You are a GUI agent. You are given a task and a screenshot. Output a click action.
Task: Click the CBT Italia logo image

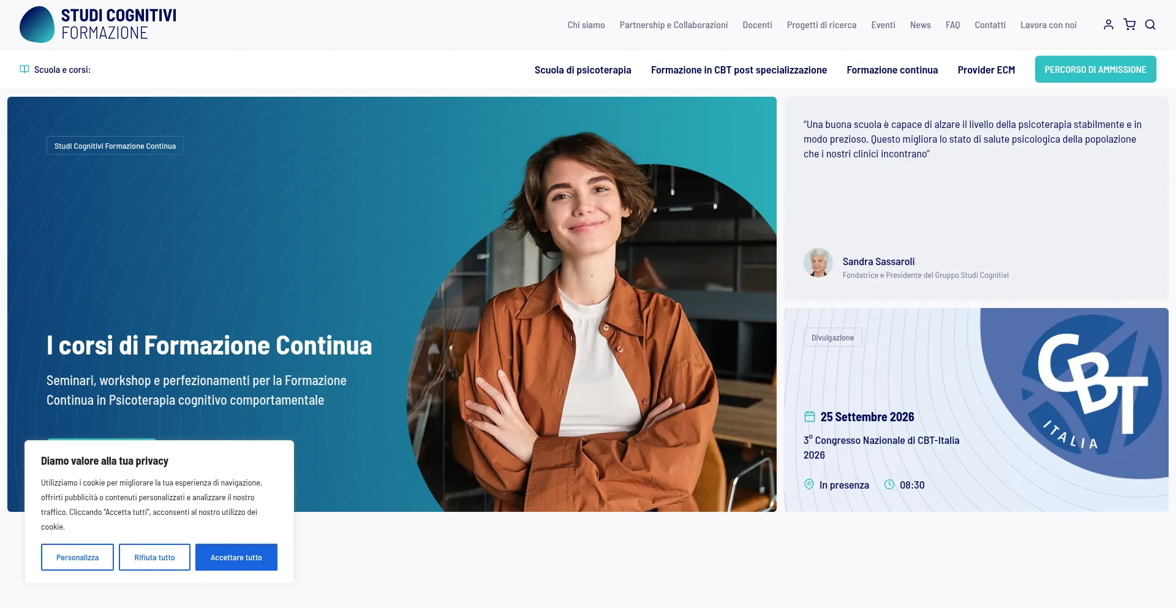pos(1074,393)
